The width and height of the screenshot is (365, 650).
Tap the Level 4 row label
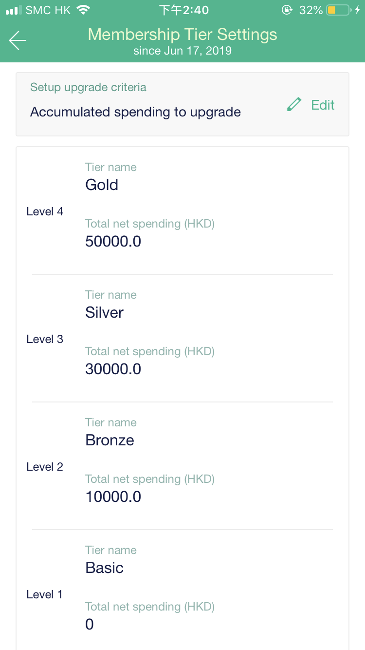tap(45, 211)
